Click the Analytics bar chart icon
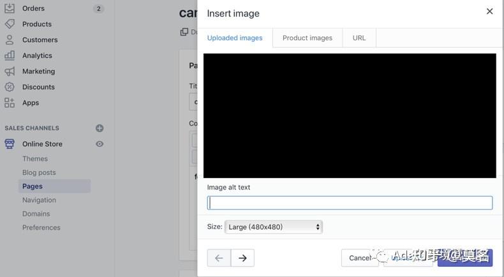Image resolution: width=504 pixels, height=277 pixels. [10, 56]
